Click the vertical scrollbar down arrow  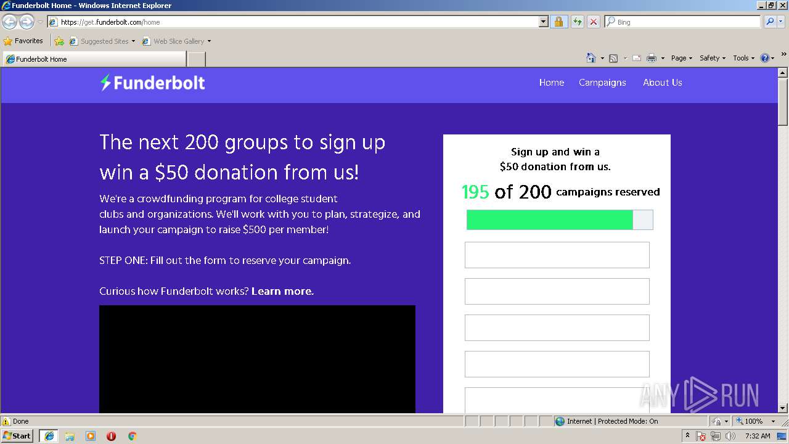pyautogui.click(x=783, y=408)
